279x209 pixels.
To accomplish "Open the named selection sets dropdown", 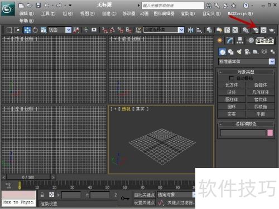I will [x=181, y=30].
